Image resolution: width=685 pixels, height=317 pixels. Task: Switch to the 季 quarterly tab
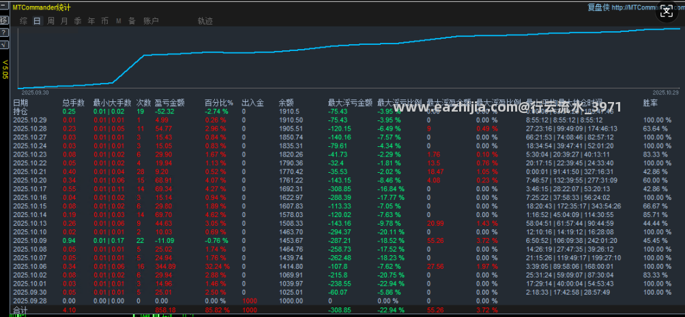point(78,21)
